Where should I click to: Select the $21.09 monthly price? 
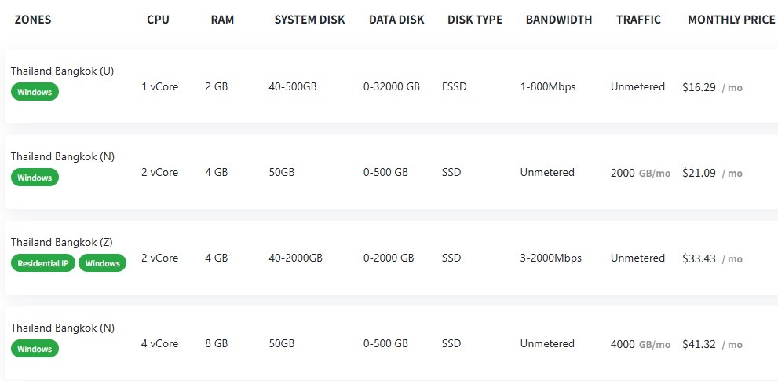point(699,173)
